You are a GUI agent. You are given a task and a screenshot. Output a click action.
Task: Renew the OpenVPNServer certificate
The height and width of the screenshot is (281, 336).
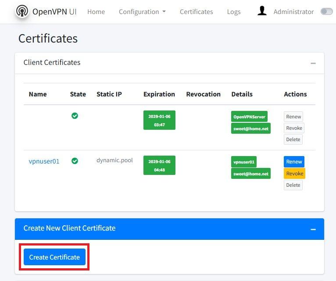coord(293,117)
